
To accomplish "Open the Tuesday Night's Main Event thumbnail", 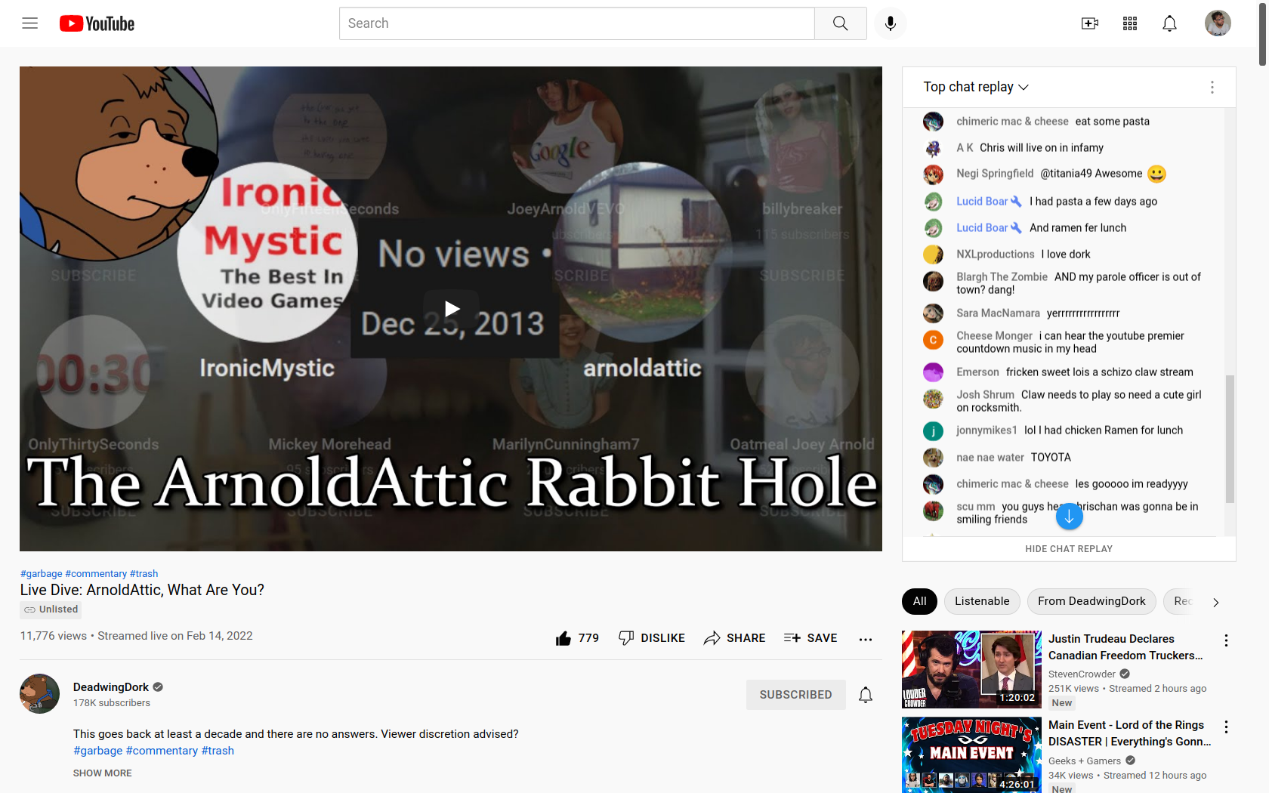I will 971,754.
